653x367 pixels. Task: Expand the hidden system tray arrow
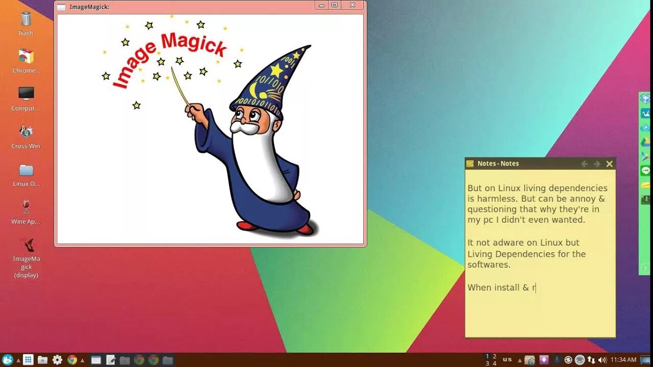point(520,360)
